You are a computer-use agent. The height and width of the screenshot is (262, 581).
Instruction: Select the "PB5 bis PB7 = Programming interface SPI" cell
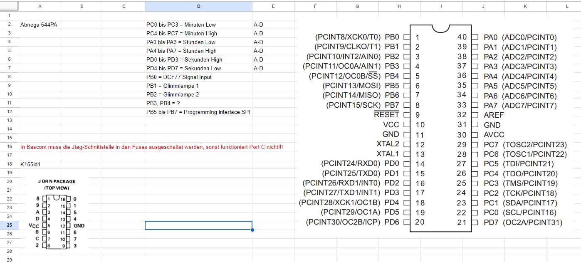pyautogui.click(x=198, y=112)
